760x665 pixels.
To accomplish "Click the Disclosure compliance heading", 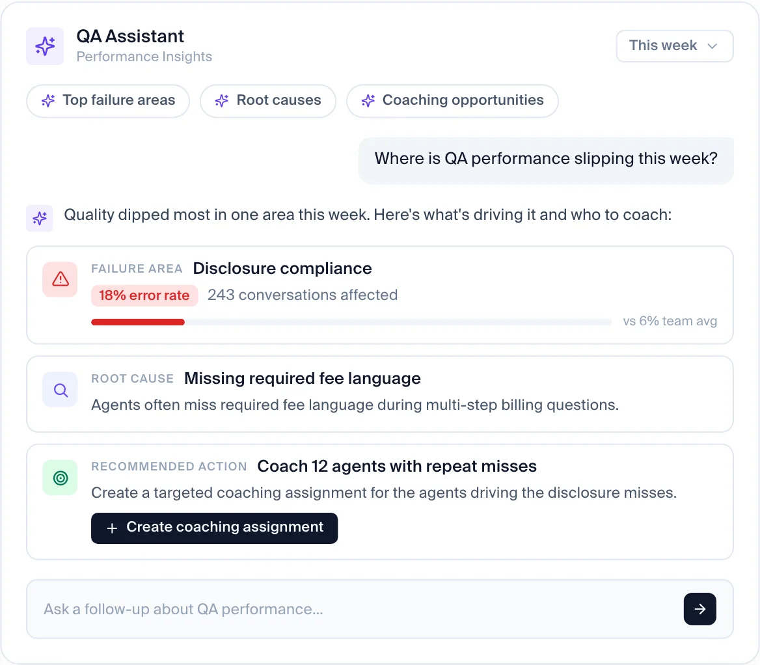I will pos(282,269).
